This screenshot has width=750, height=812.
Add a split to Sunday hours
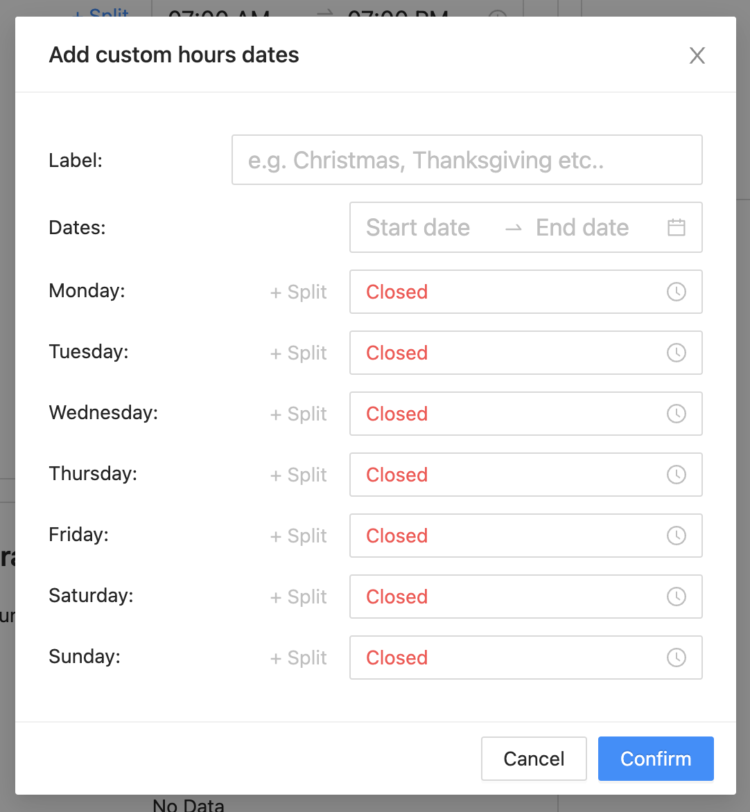tap(298, 658)
